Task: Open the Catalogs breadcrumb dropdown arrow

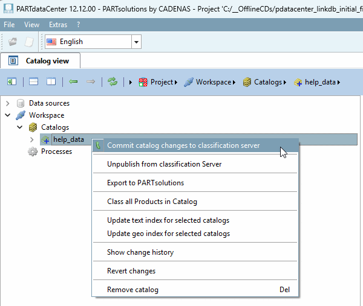Action: point(285,82)
